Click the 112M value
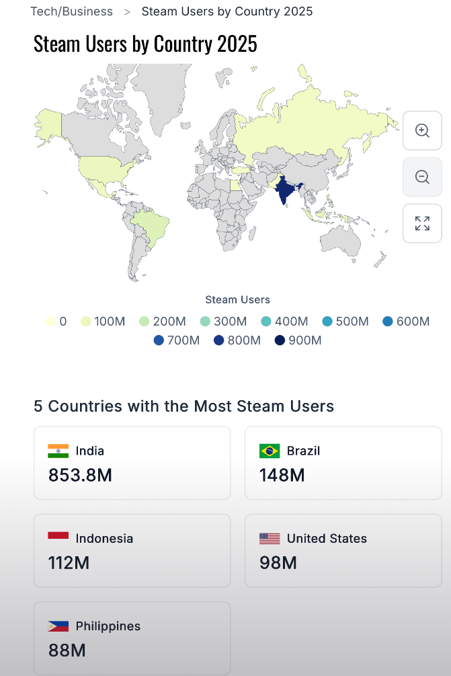This screenshot has height=676, width=451. (69, 562)
